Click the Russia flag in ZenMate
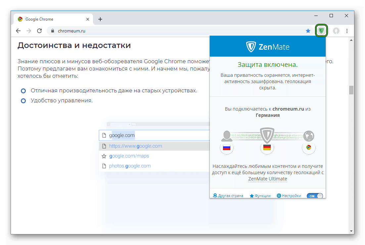Image resolution: width=365 pixels, height=245 pixels. (x=226, y=147)
